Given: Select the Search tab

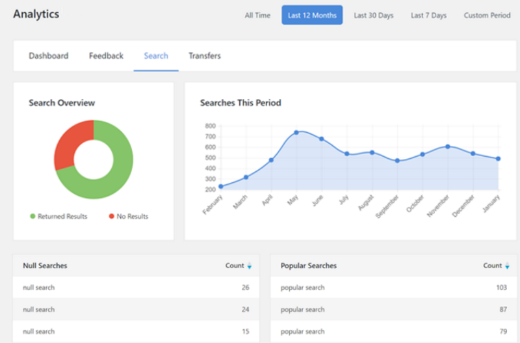Looking at the screenshot, I should tap(156, 56).
